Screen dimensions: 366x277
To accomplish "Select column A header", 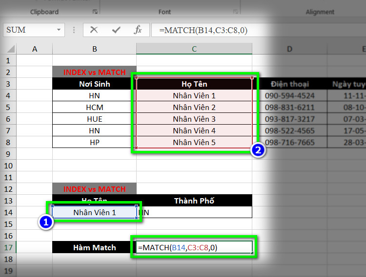I will pos(35,49).
